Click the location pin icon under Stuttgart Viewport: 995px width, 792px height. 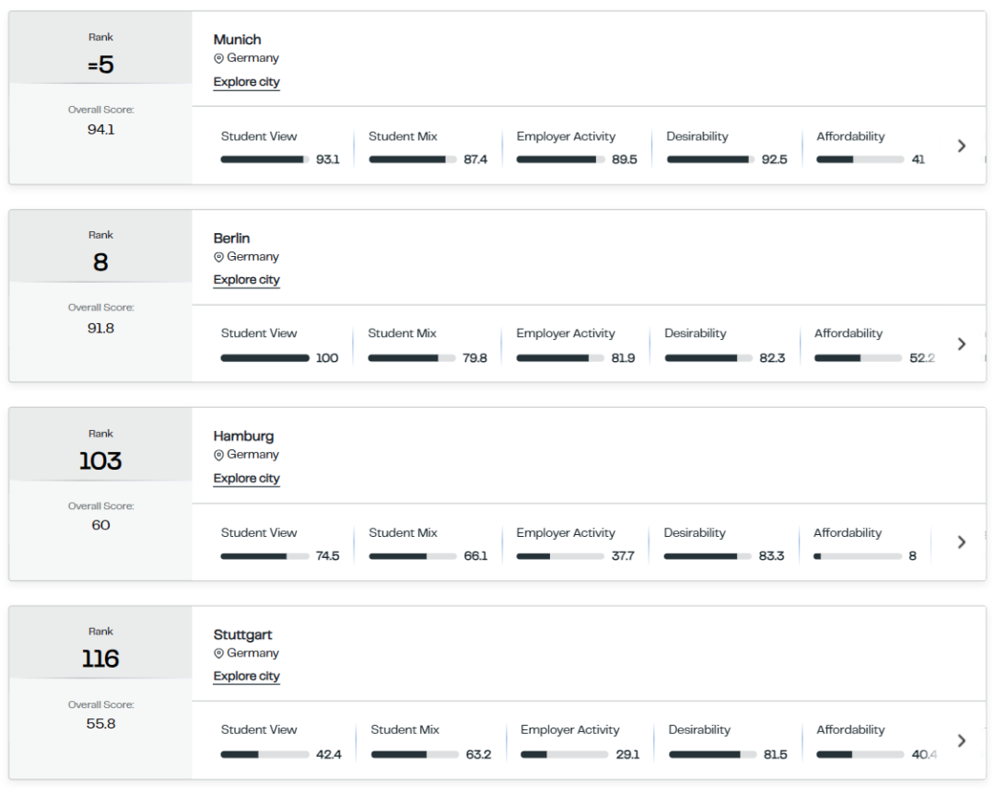click(x=219, y=653)
